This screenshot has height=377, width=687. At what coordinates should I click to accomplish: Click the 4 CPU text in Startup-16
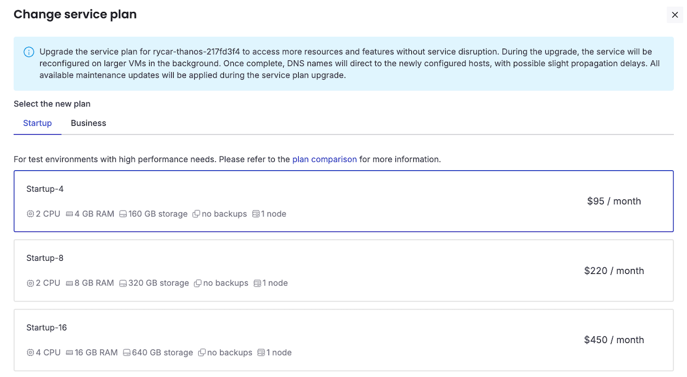48,352
